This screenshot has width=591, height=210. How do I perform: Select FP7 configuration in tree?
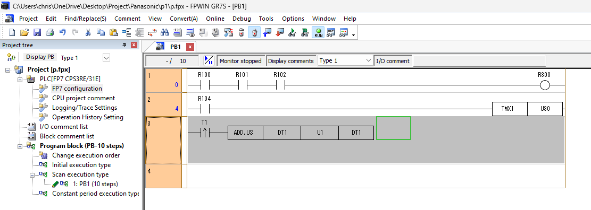(77, 89)
